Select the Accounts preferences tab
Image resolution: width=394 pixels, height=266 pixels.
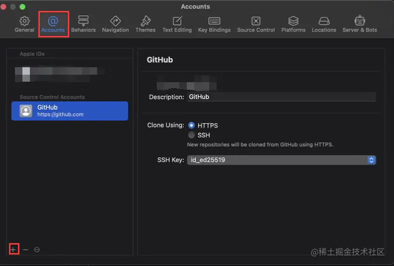coord(53,24)
